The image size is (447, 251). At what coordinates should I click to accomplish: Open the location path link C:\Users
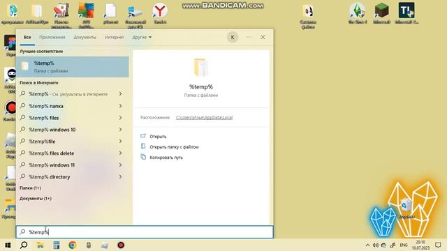click(204, 118)
